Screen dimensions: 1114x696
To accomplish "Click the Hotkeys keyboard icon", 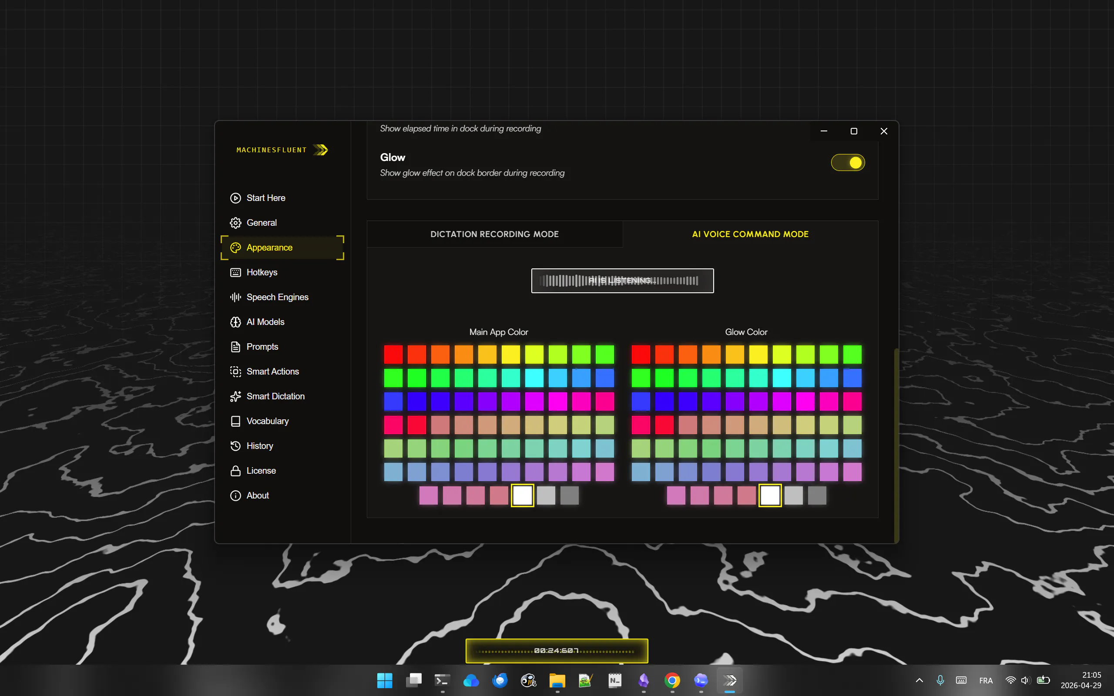I will pos(235,272).
